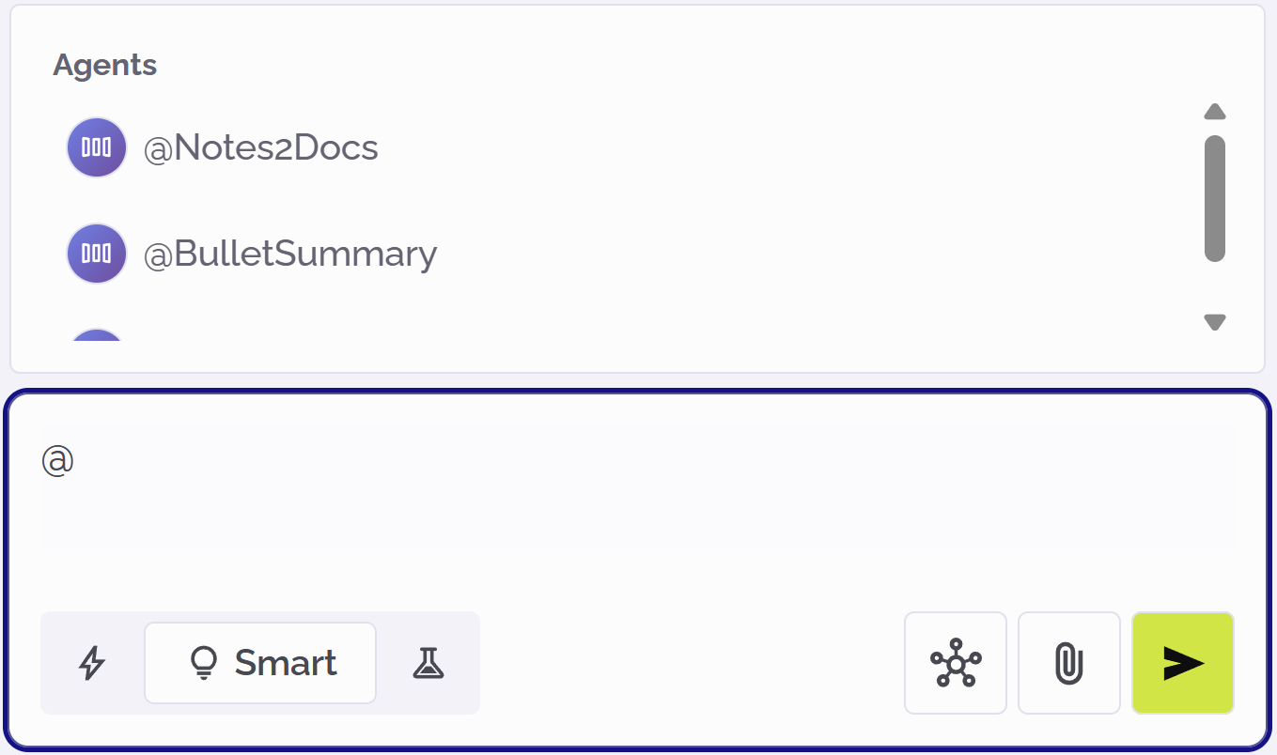Switch to the flask research mode
The width and height of the screenshot is (1277, 755).
tap(428, 663)
